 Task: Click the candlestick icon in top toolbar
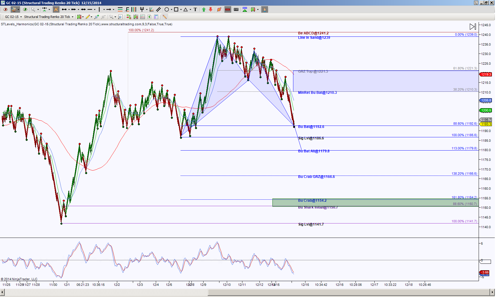(x=253, y=9)
